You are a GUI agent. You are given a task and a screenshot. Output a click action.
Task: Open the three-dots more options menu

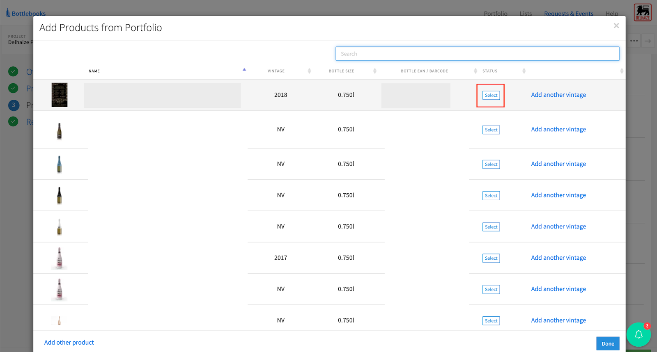click(634, 41)
